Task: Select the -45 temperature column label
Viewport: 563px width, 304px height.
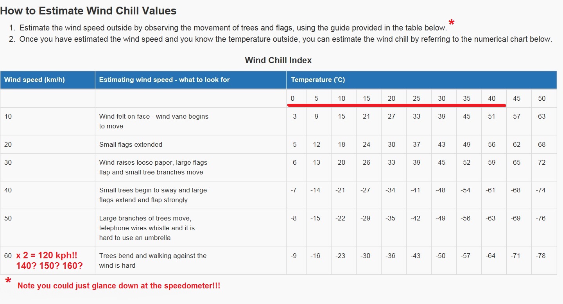Action: click(x=516, y=98)
